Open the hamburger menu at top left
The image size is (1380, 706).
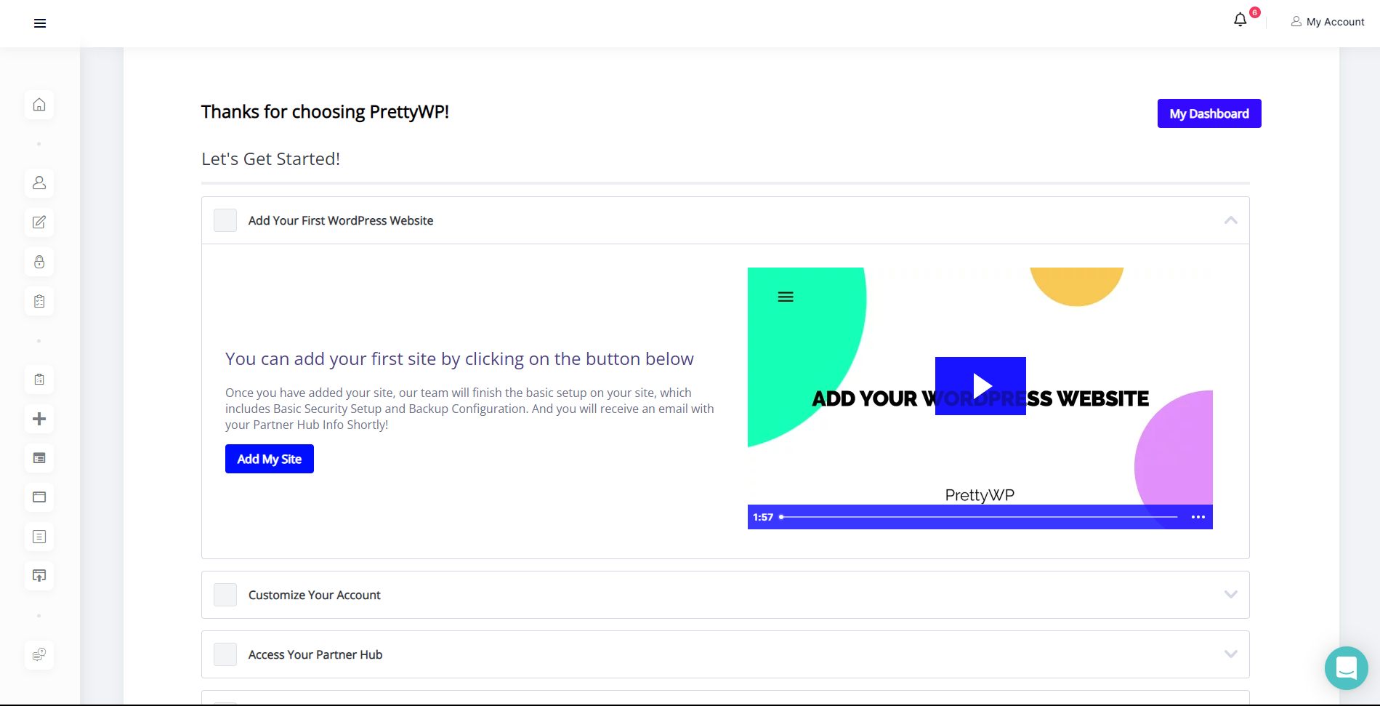pos(40,23)
